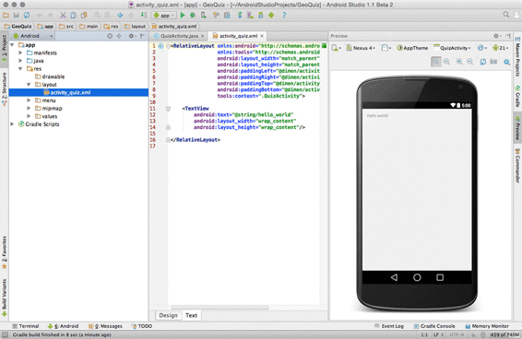Close the activity_quiz.xml editor tab
Viewport: 522px width, 339px height.
pos(262,36)
